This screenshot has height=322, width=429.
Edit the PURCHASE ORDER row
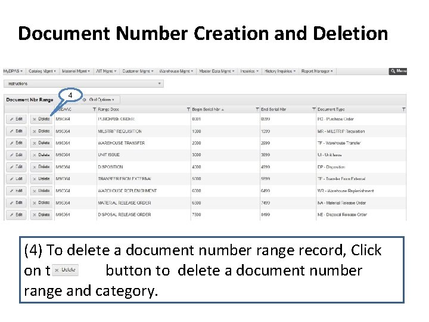(x=16, y=119)
